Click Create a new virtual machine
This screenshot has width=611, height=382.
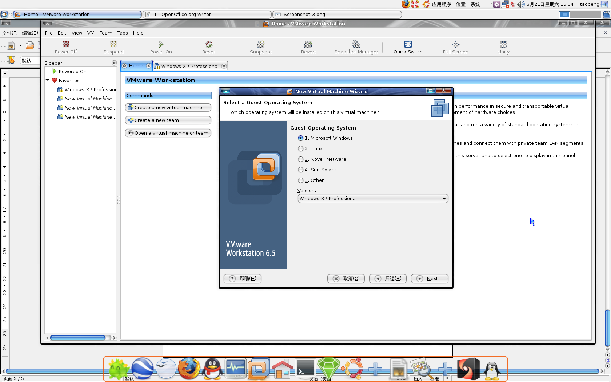click(x=168, y=108)
